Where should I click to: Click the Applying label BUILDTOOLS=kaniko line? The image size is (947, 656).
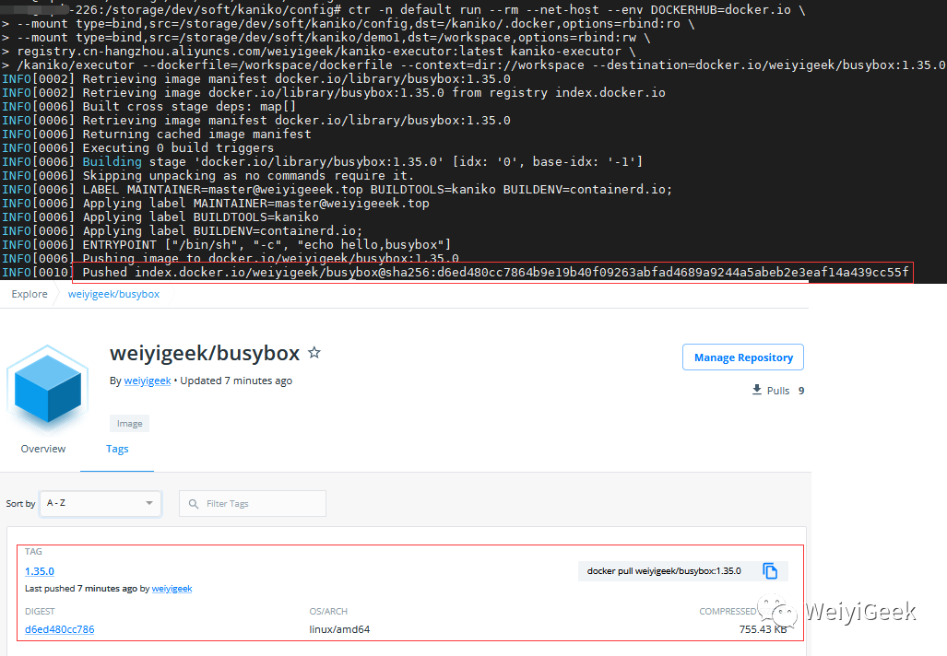tap(160, 217)
